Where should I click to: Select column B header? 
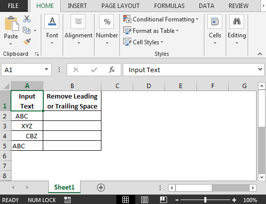(x=72, y=86)
